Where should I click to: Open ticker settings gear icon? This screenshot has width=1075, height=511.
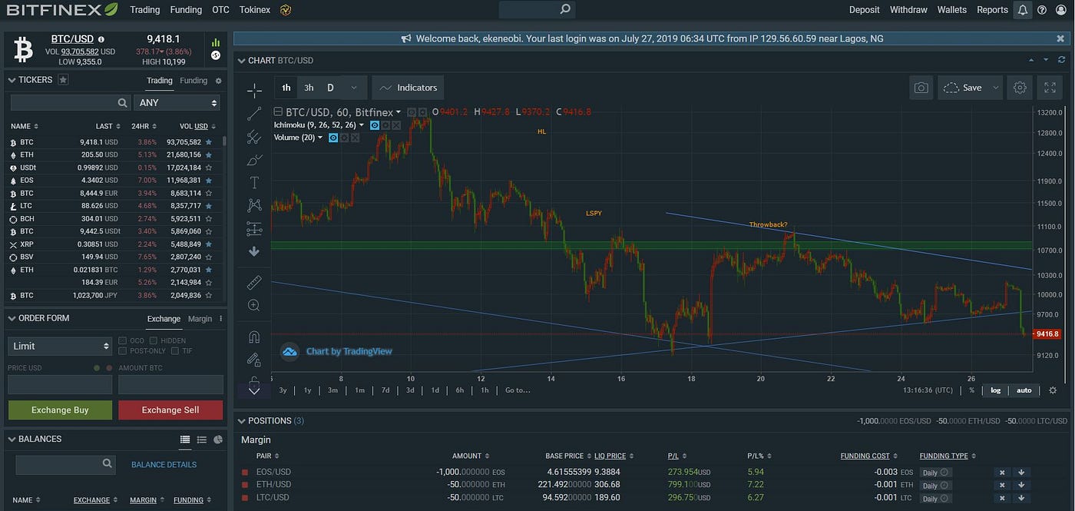pos(218,81)
